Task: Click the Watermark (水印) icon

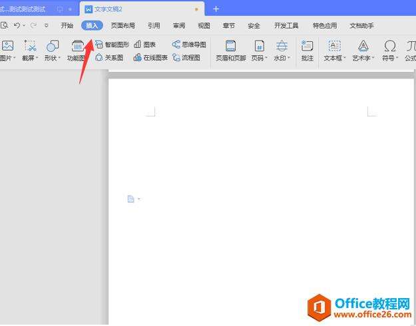Action: pos(282,46)
